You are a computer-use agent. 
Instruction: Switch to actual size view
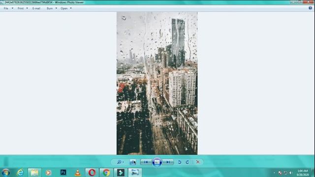pyautogui.click(x=133, y=162)
